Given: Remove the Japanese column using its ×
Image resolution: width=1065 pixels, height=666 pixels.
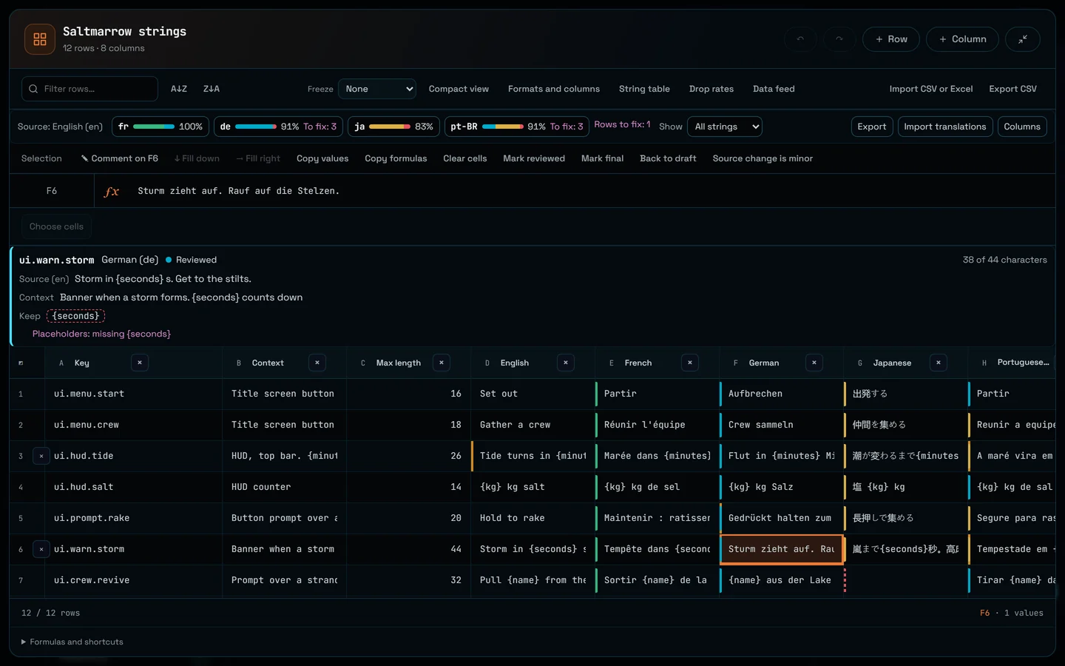Looking at the screenshot, I should pos(939,363).
